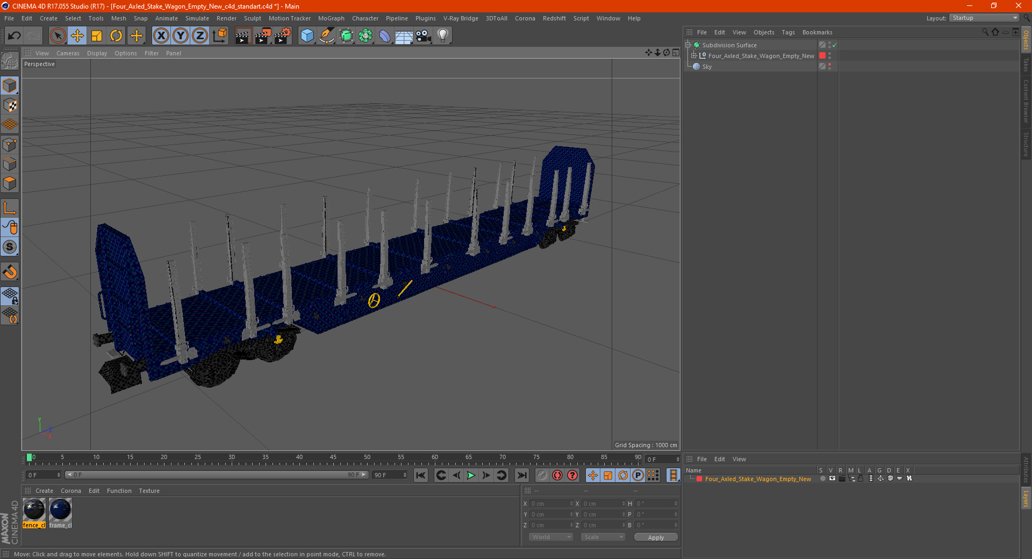Render active view with the clapperboard icon

point(243,36)
